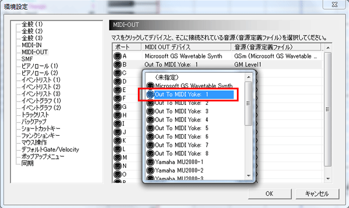This screenshot has height=208, width=349.
Task: Click MIDI connector icon for port N
Action: [x=117, y=166]
